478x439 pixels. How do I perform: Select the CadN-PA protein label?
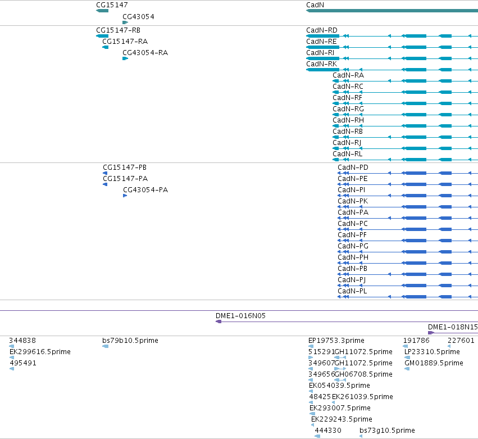pyautogui.click(x=353, y=212)
